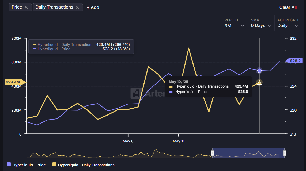Image resolution: width=306 pixels, height=171 pixels.
Task: Click the purple price data point marker
Action: tap(259, 71)
